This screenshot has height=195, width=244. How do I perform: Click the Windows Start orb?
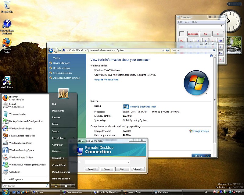point(5,192)
